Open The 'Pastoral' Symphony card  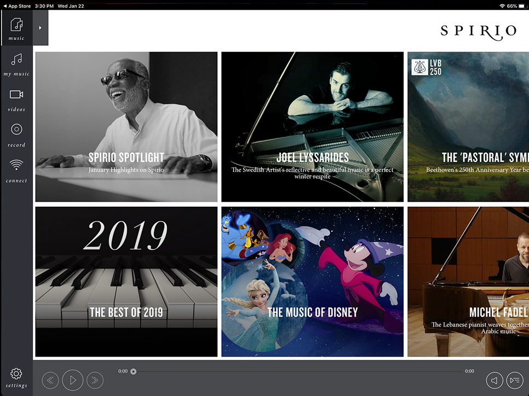point(468,127)
